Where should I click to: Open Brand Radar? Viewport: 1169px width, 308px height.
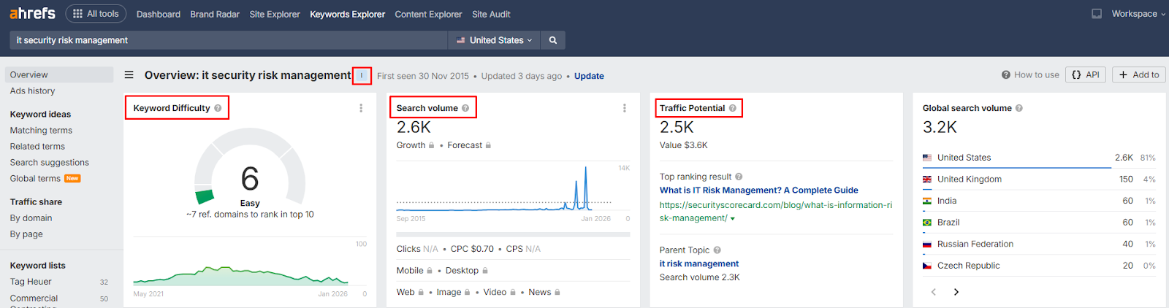coord(215,14)
